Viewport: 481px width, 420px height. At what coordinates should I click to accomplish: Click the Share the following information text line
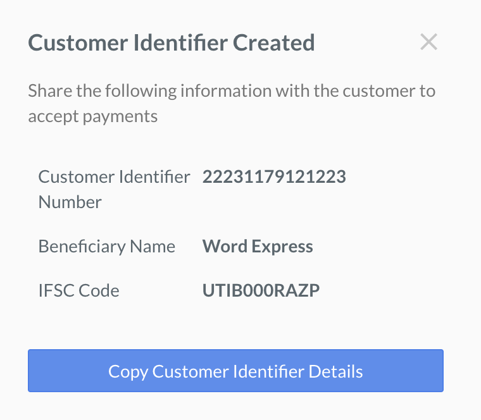[x=232, y=91]
